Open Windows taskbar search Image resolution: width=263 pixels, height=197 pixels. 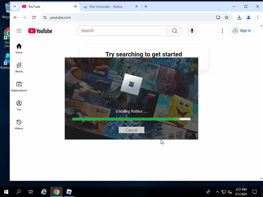click(18, 192)
